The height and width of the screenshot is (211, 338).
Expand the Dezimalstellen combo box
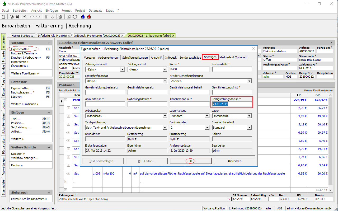pos(207,128)
